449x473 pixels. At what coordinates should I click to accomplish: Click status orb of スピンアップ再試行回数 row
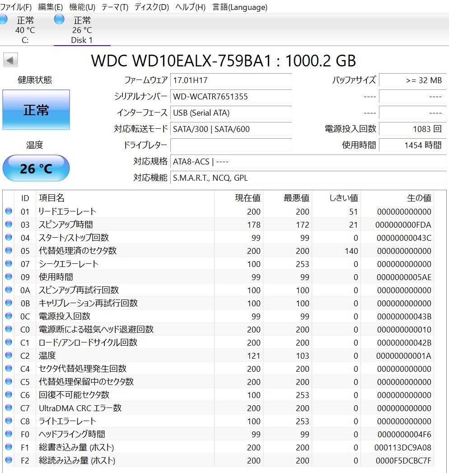coord(9,290)
